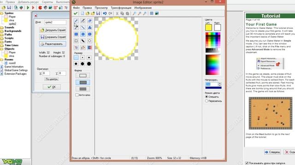The width and height of the screenshot is (295, 165).
Task: Cut selection with the scissors icon
Action: (117, 13)
